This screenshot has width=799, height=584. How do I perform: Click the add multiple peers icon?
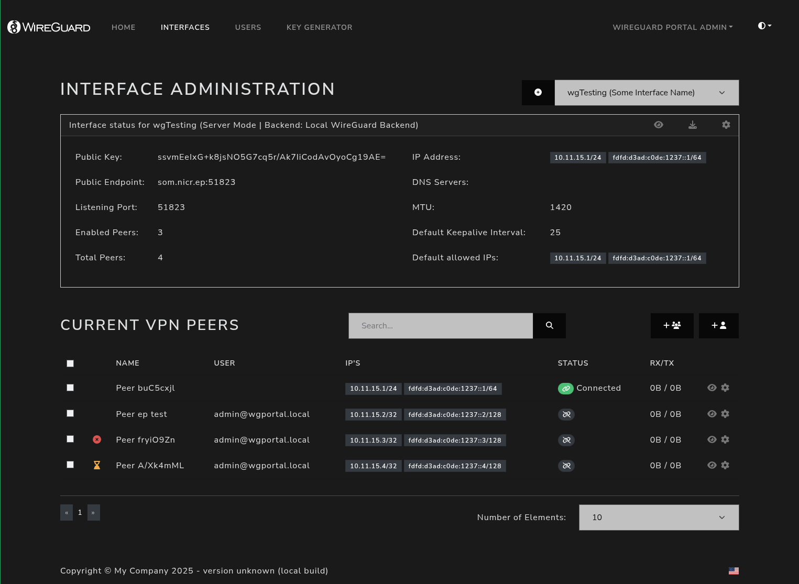tap(672, 326)
